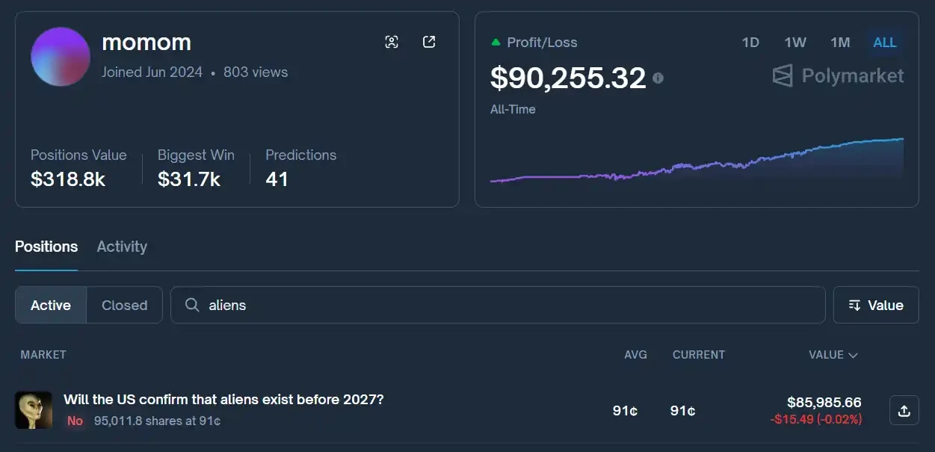Open momom's profile via the external link icon
935x452 pixels.
[x=429, y=42]
